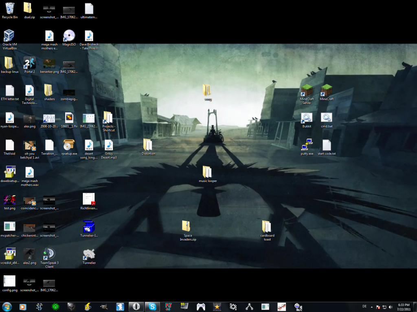Launch the Tunnelier shortcut

(89, 257)
